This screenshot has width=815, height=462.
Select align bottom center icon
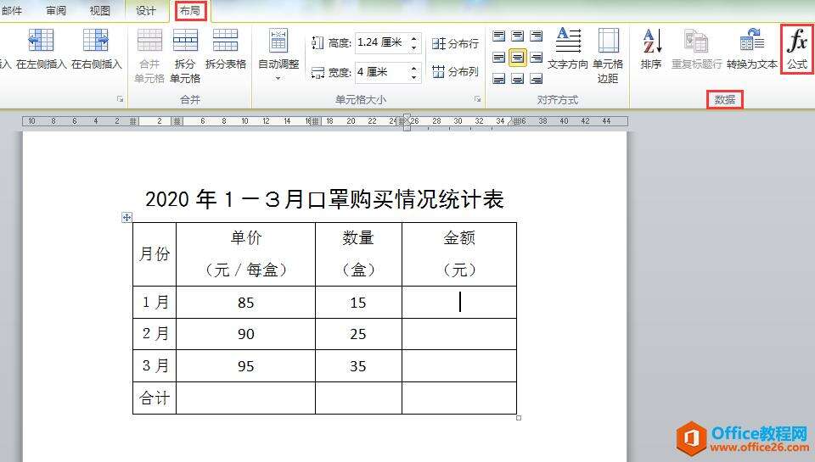point(517,78)
